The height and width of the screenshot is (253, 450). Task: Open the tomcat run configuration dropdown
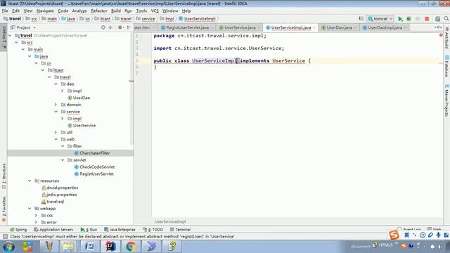(380, 19)
